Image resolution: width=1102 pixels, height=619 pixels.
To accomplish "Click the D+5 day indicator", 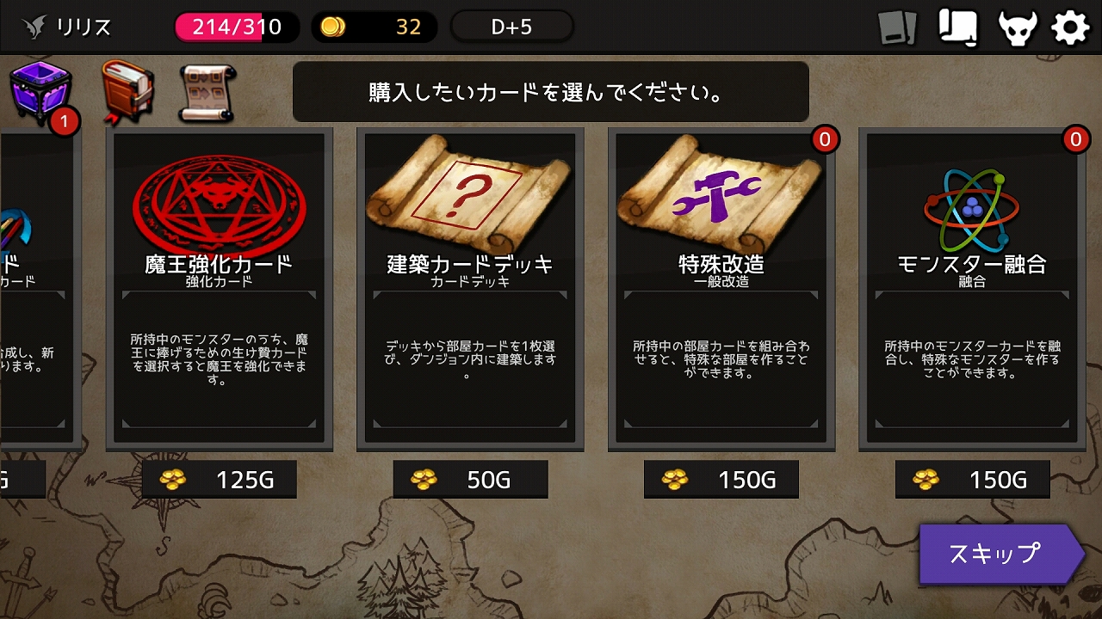I will (511, 27).
